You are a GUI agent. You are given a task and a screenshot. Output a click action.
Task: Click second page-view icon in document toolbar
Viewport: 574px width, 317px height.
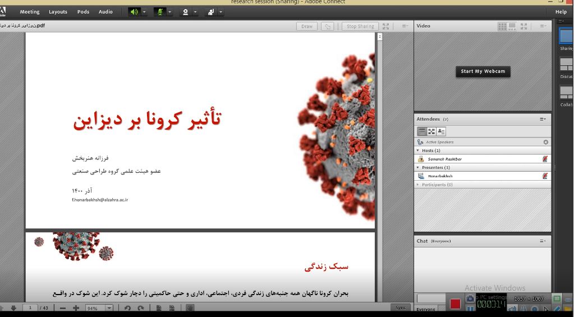pyautogui.click(x=171, y=308)
